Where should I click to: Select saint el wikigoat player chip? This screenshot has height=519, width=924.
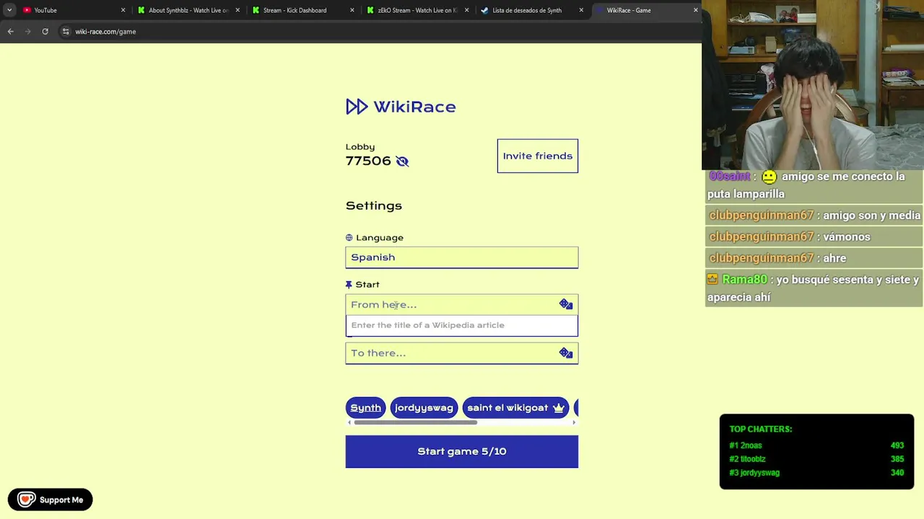[x=515, y=408]
